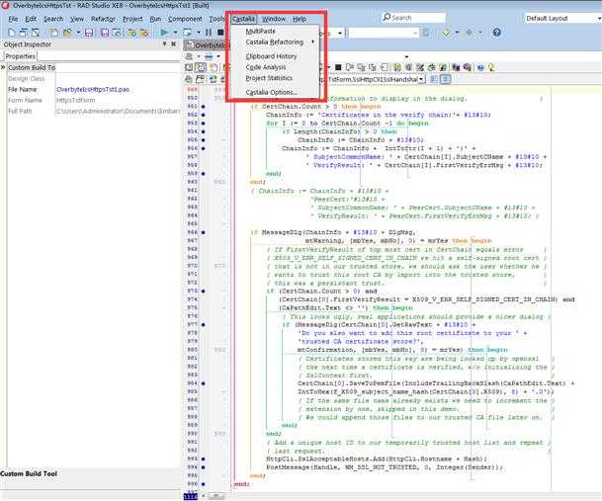Open the forward navigation arrow dropdown
Image resolution: width=602 pixels, height=501 pixels.
479,33
